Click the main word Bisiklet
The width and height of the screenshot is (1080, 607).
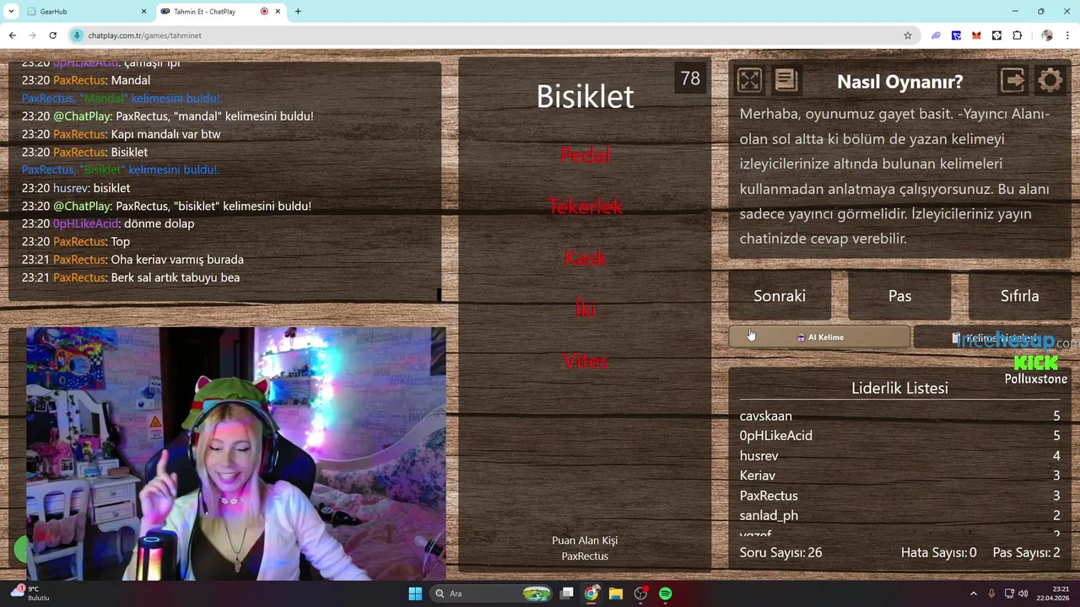click(585, 96)
